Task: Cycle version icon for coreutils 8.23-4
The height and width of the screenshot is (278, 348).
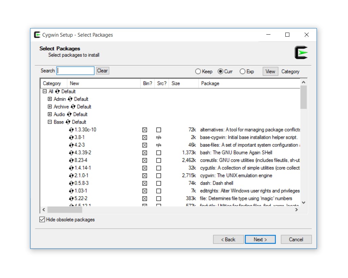Action: pyautogui.click(x=71, y=160)
